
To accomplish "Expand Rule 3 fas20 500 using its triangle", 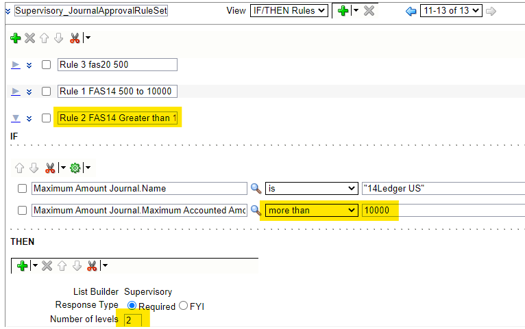I will coord(16,65).
